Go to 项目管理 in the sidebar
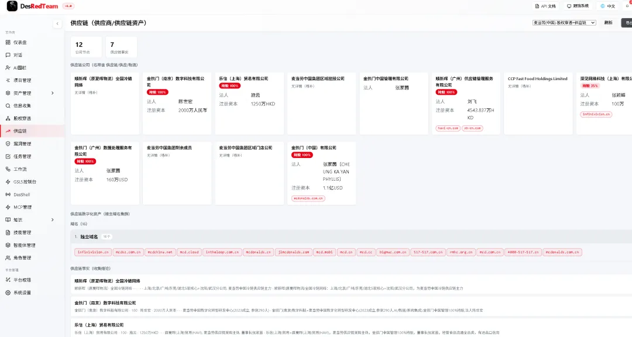The width and height of the screenshot is (632, 337). pos(22,80)
